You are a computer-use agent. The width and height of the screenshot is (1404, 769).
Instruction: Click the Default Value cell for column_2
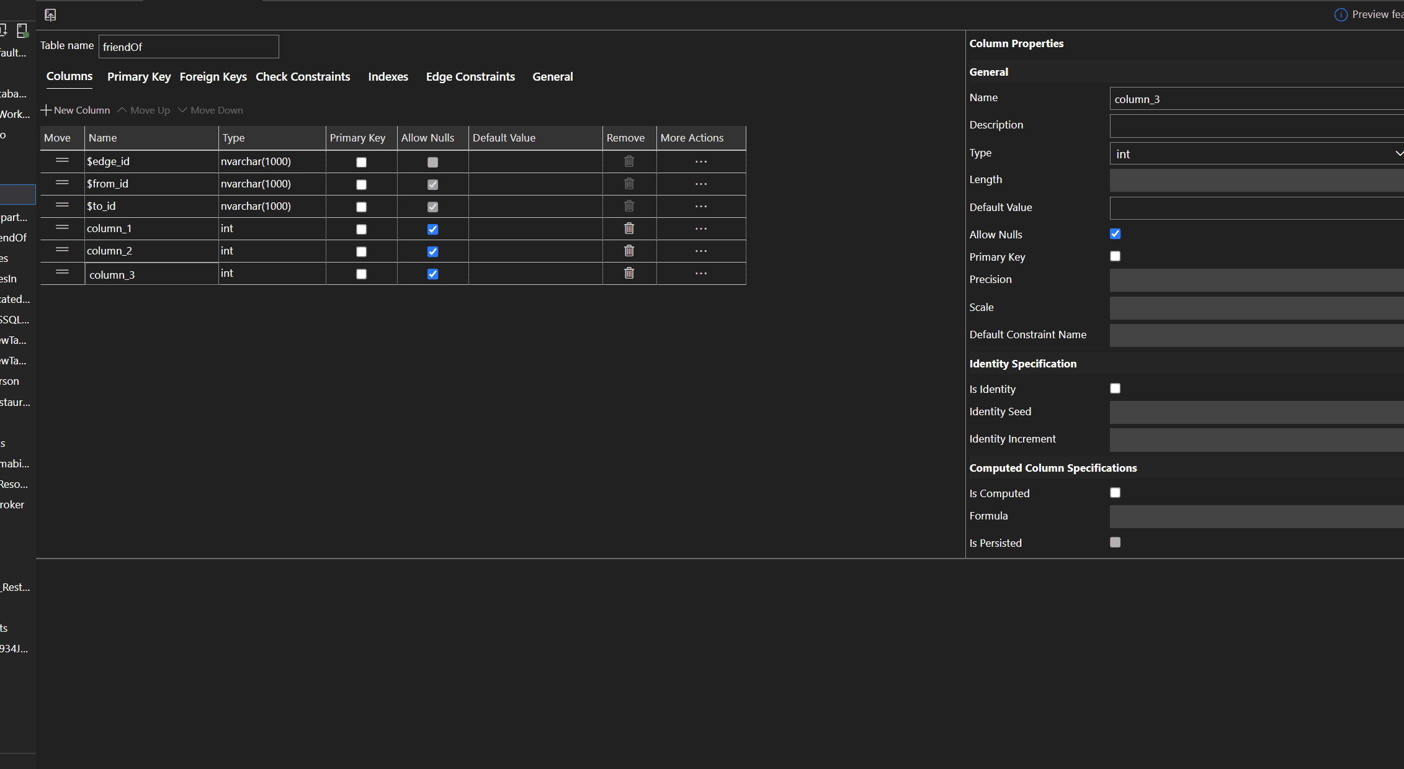[x=535, y=251]
